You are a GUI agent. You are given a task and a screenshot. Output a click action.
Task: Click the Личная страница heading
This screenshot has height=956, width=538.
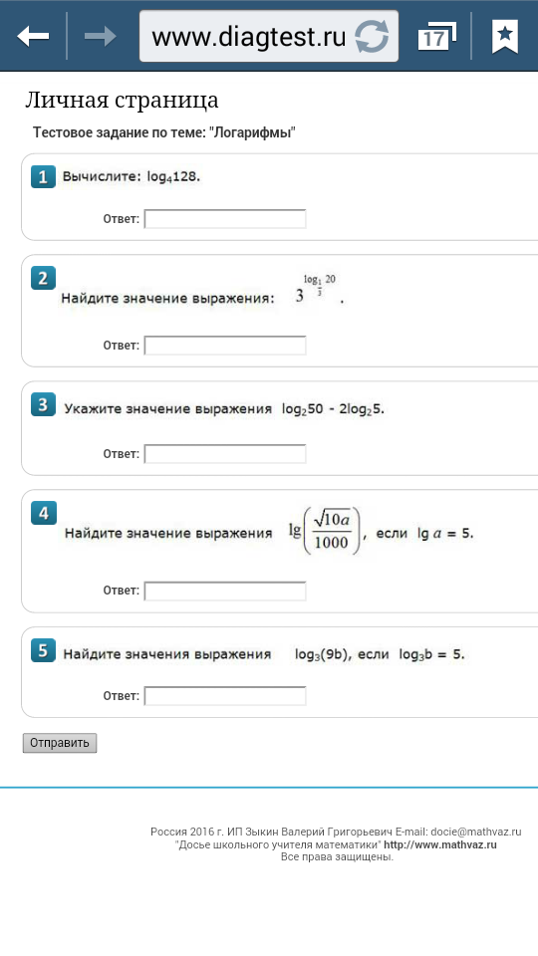click(122, 102)
